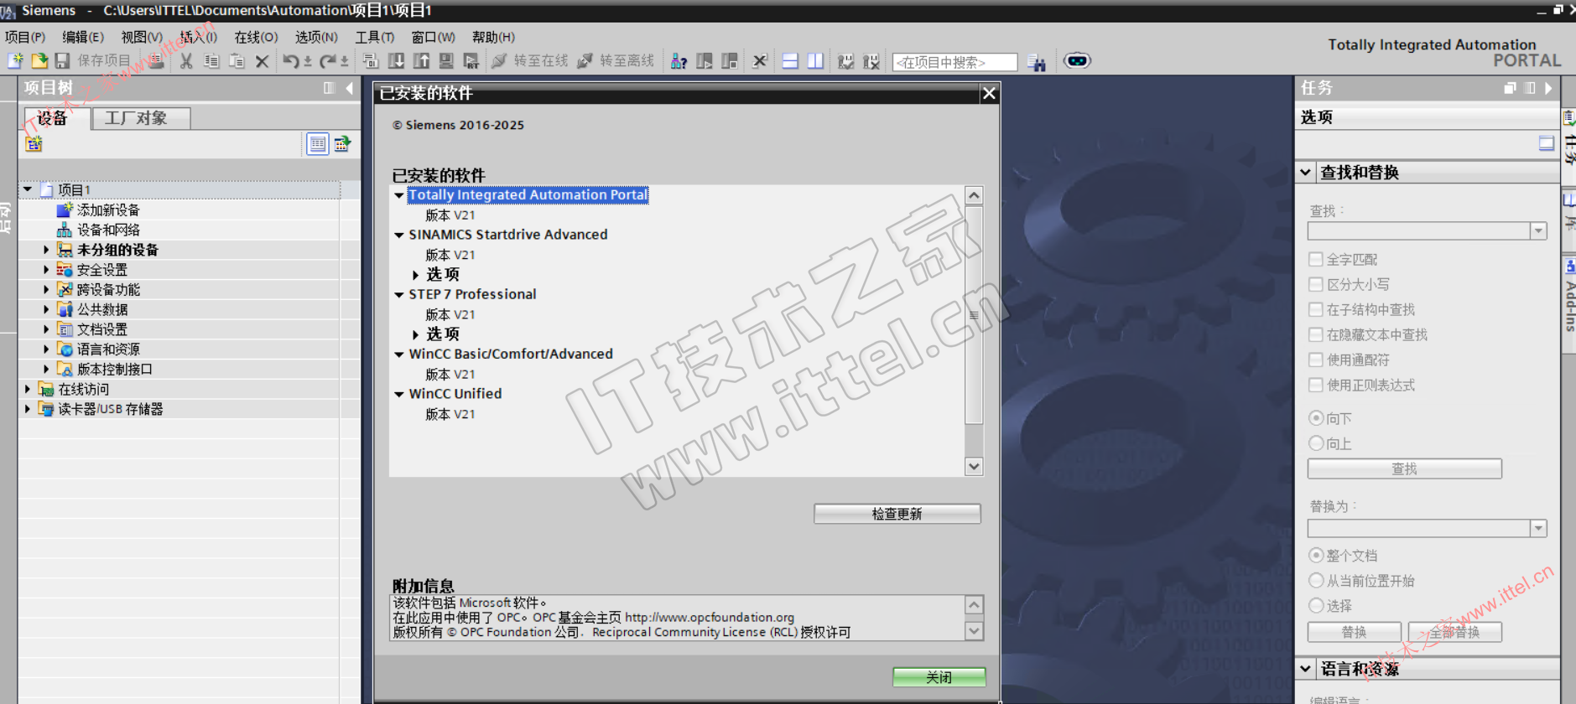The width and height of the screenshot is (1576, 704).
Task: Collapse the STEP 7 Professional entry
Action: click(399, 295)
